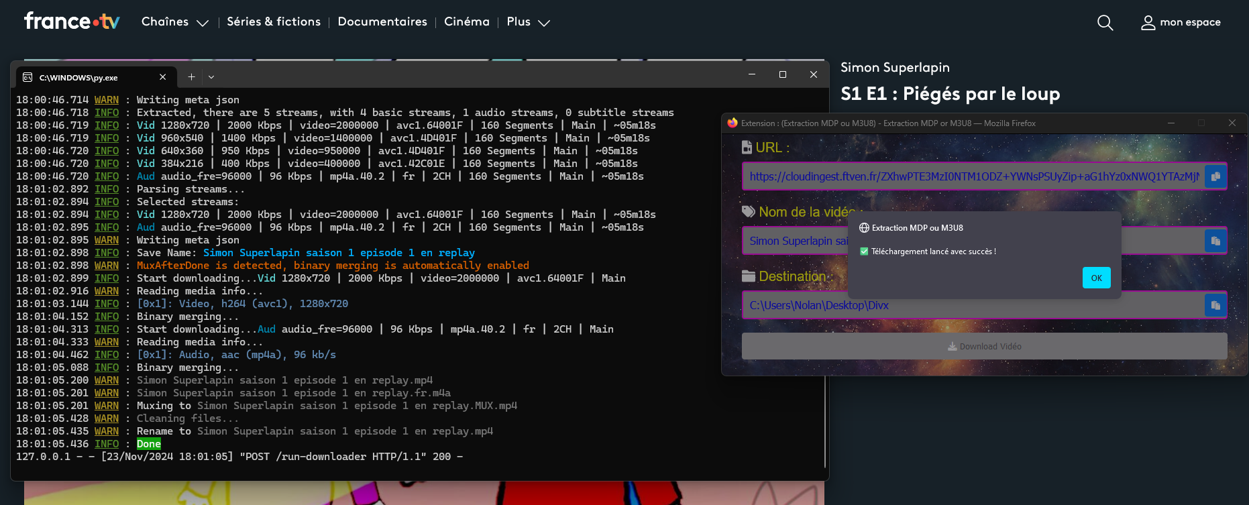This screenshot has width=1249, height=505.
Task: Click the cloudingest URL input field
Action: point(973,176)
